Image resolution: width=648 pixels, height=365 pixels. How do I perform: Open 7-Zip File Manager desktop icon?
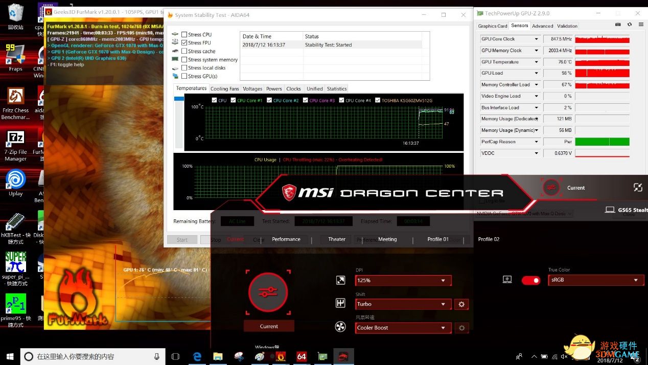coord(15,146)
